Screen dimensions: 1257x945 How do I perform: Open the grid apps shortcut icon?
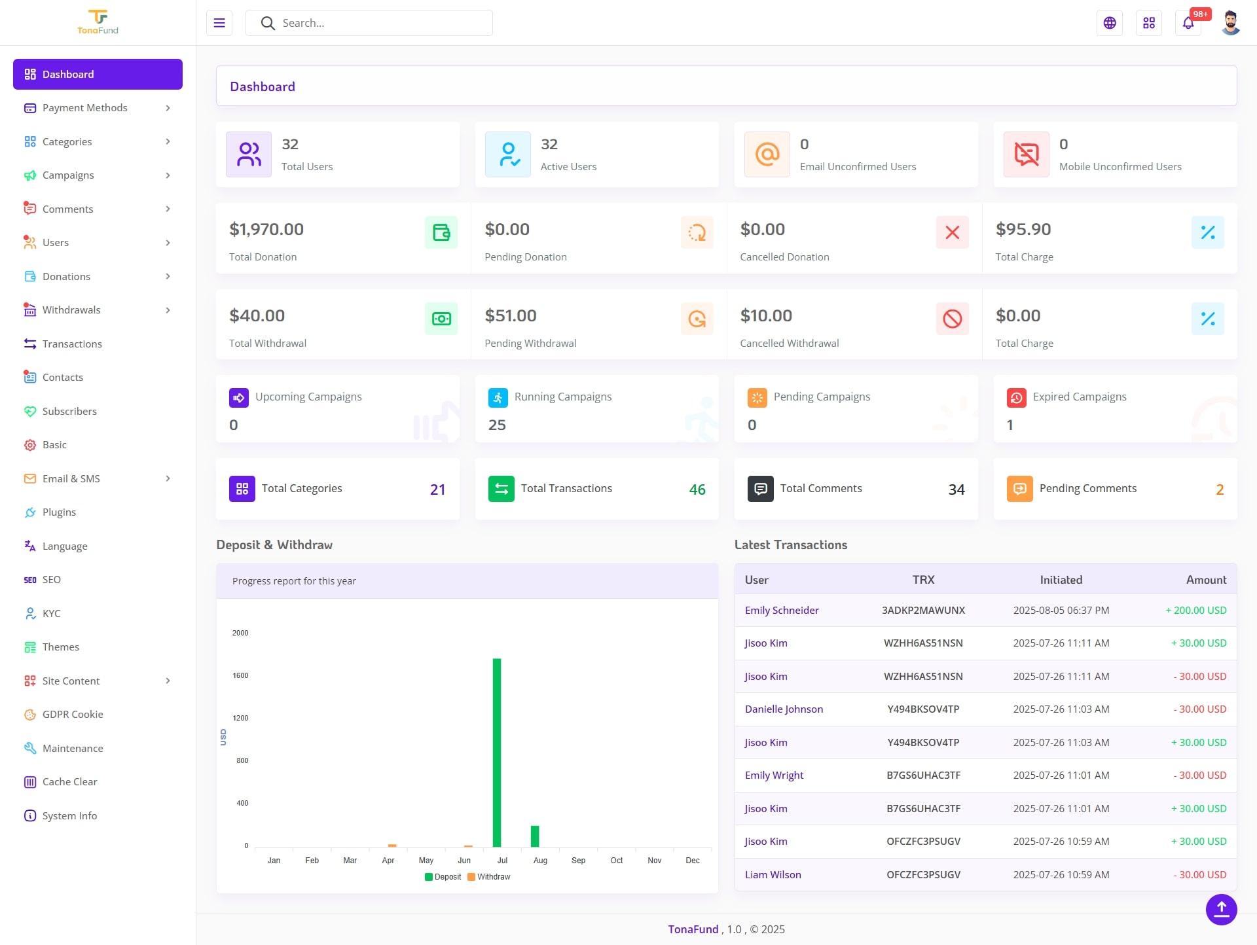[x=1149, y=23]
